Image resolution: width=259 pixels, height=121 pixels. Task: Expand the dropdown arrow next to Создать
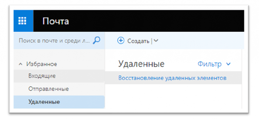tap(156, 41)
